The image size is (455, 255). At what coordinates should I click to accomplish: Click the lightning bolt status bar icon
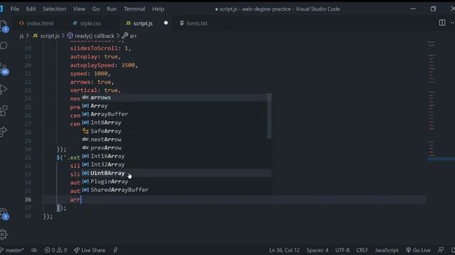(115, 250)
